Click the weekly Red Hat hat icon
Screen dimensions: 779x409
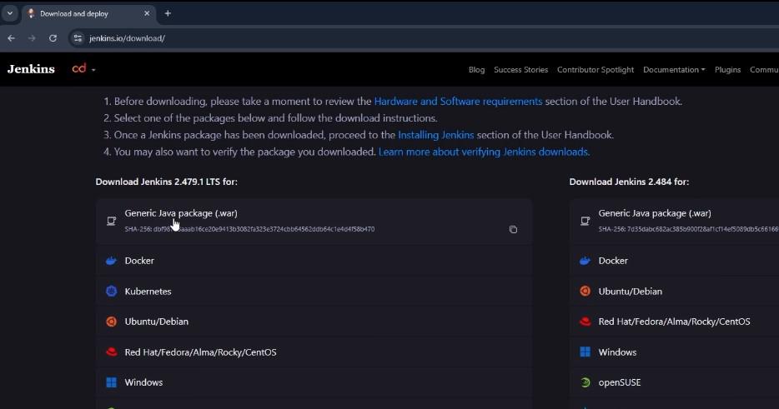[586, 322]
